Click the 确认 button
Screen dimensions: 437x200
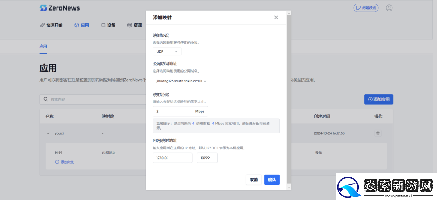click(x=272, y=180)
